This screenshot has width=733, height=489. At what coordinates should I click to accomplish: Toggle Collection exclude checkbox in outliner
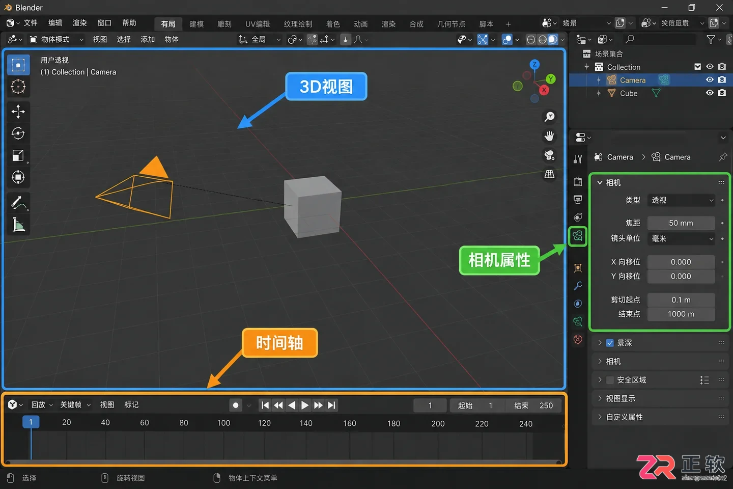coord(698,67)
